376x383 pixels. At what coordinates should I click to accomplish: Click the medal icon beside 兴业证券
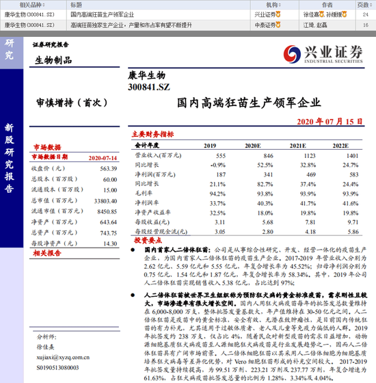coord(278,14)
